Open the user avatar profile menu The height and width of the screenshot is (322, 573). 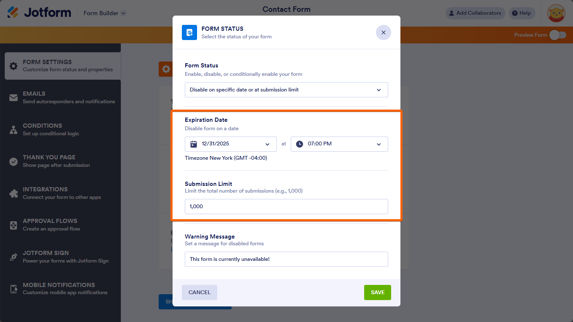(556, 13)
